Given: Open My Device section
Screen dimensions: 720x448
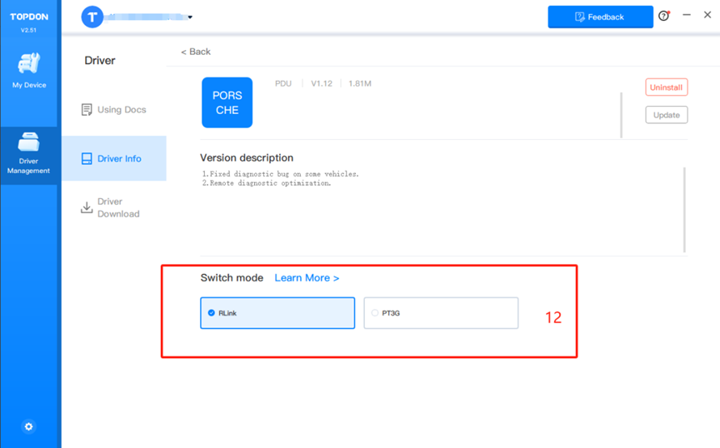Looking at the screenshot, I should point(29,71).
